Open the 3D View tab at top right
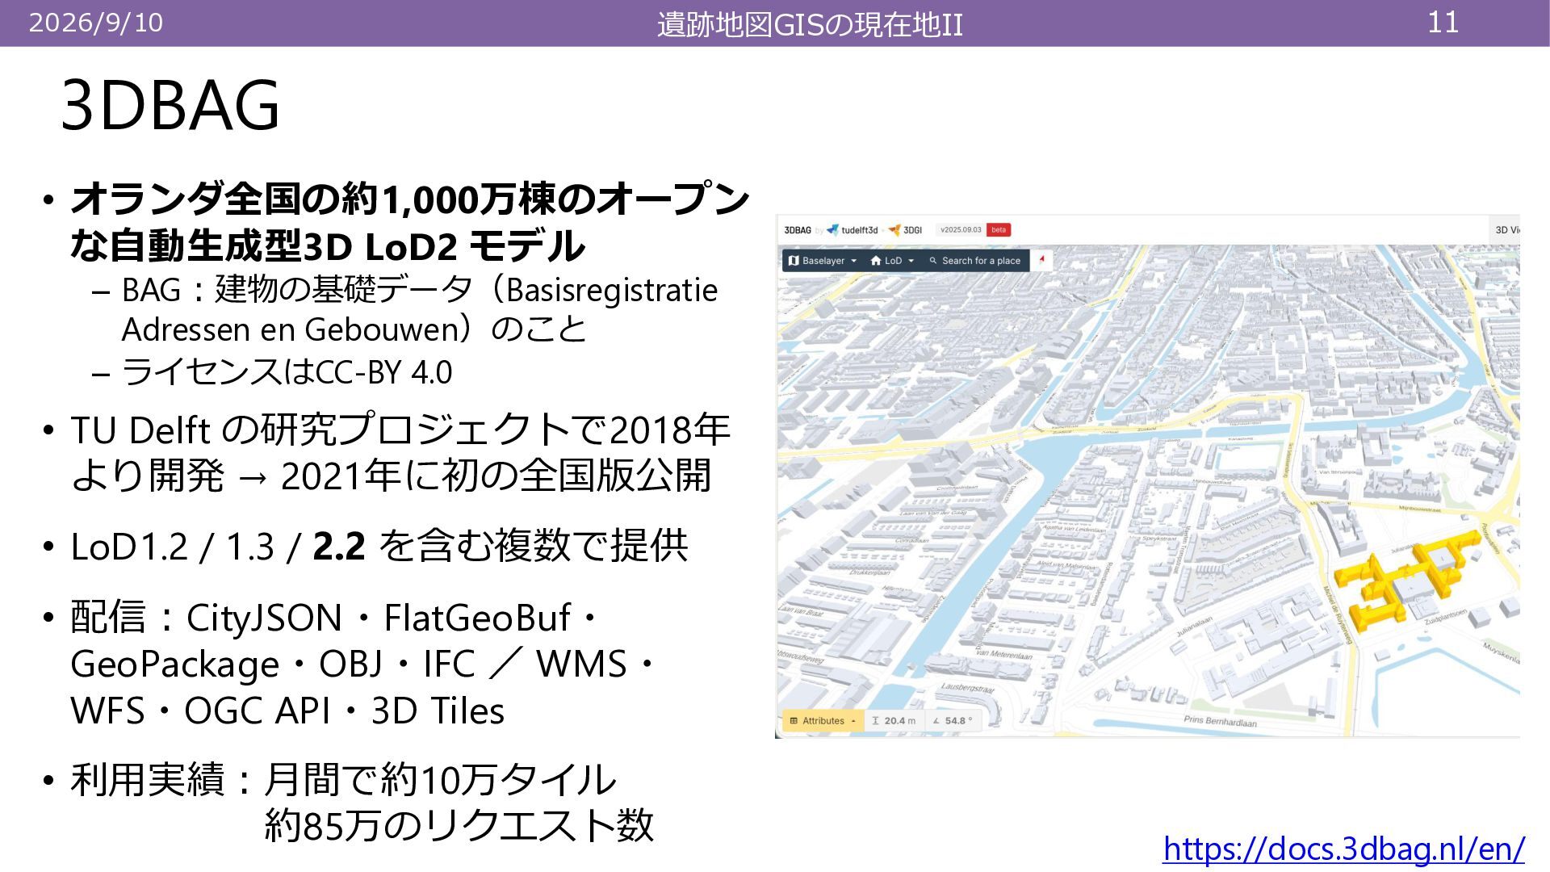1550x872 pixels. coord(1506,230)
